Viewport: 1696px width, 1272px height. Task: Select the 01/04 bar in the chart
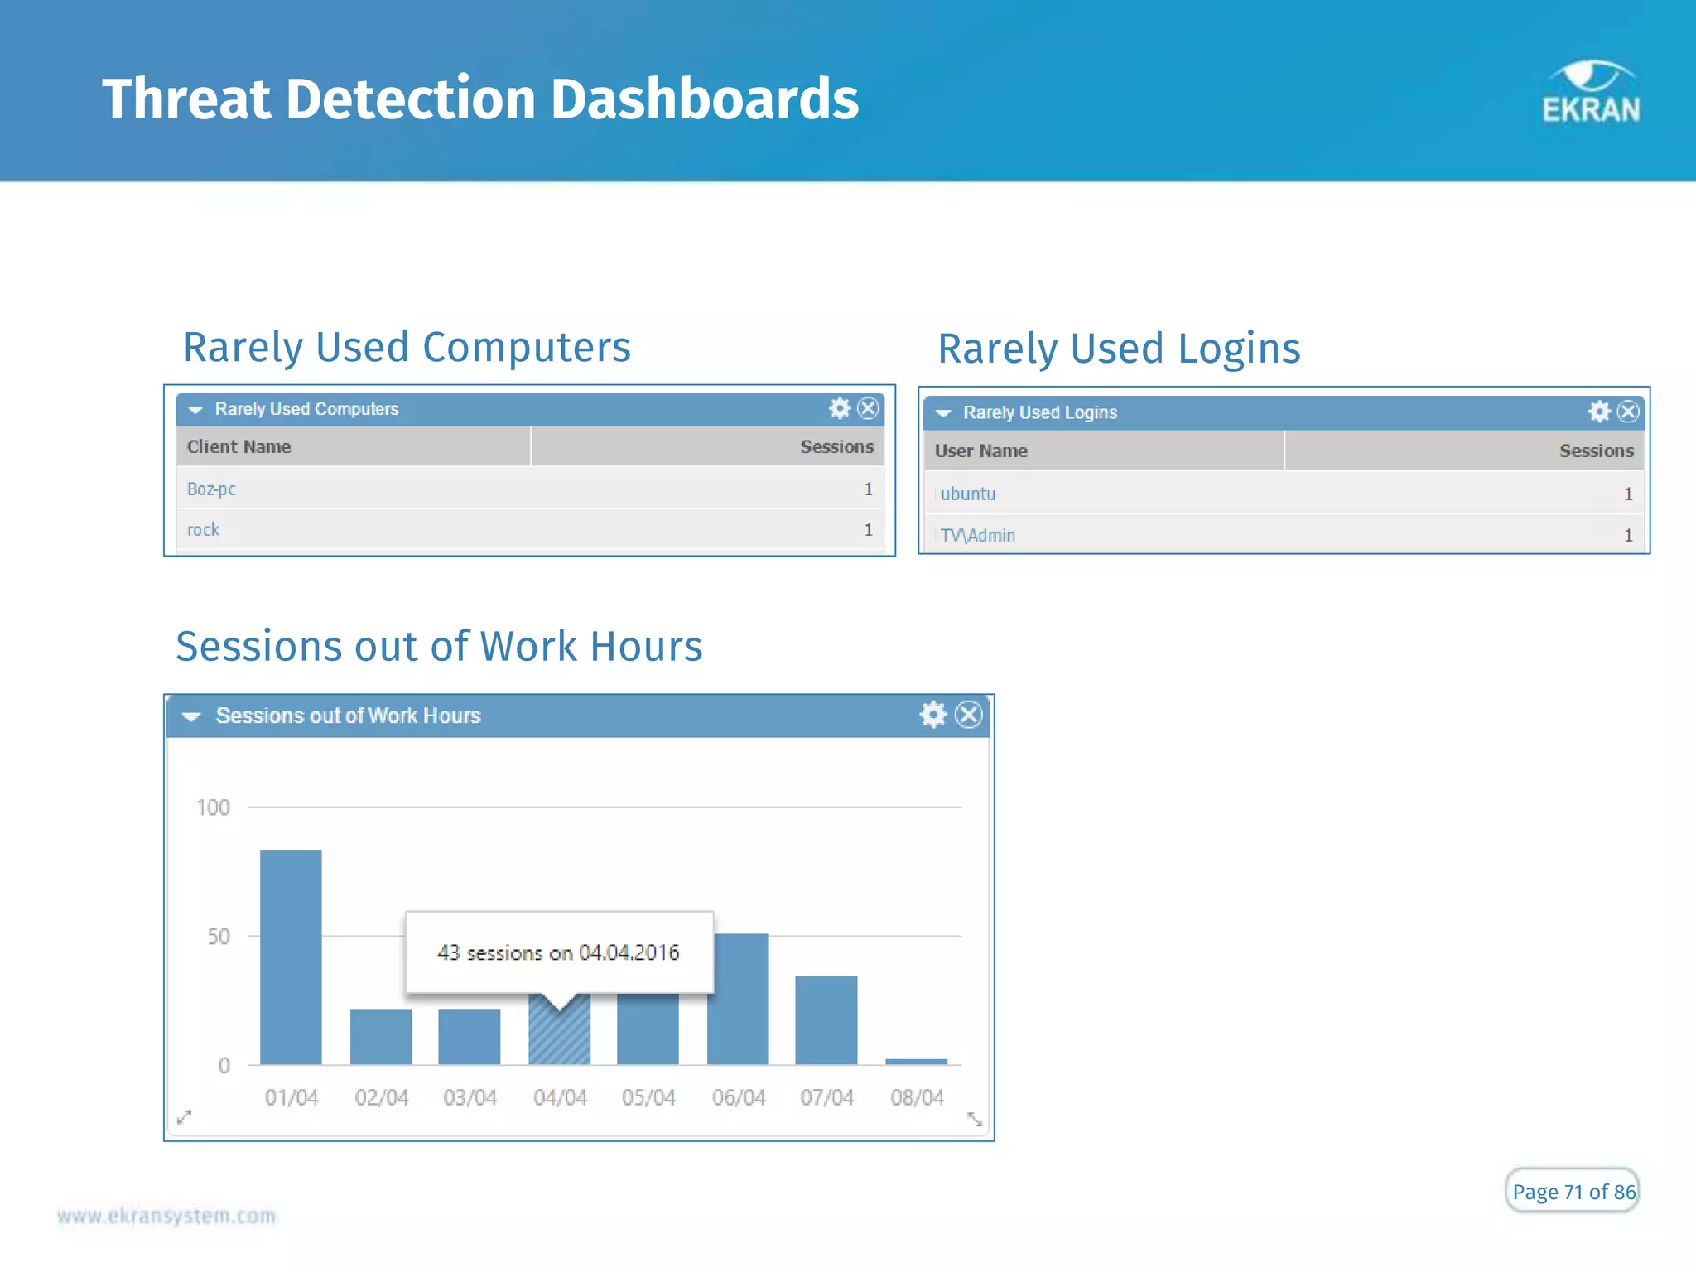pyautogui.click(x=291, y=957)
